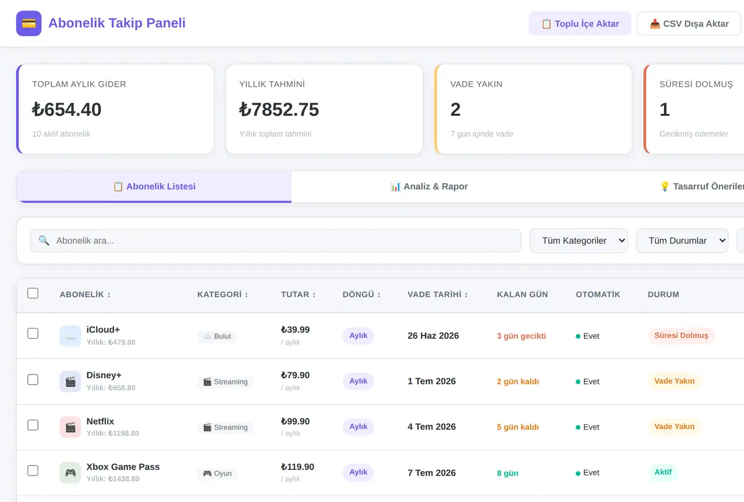Viewport: 744px width, 502px height.
Task: Click the Toplu İçe Aktar button
Action: click(x=580, y=24)
